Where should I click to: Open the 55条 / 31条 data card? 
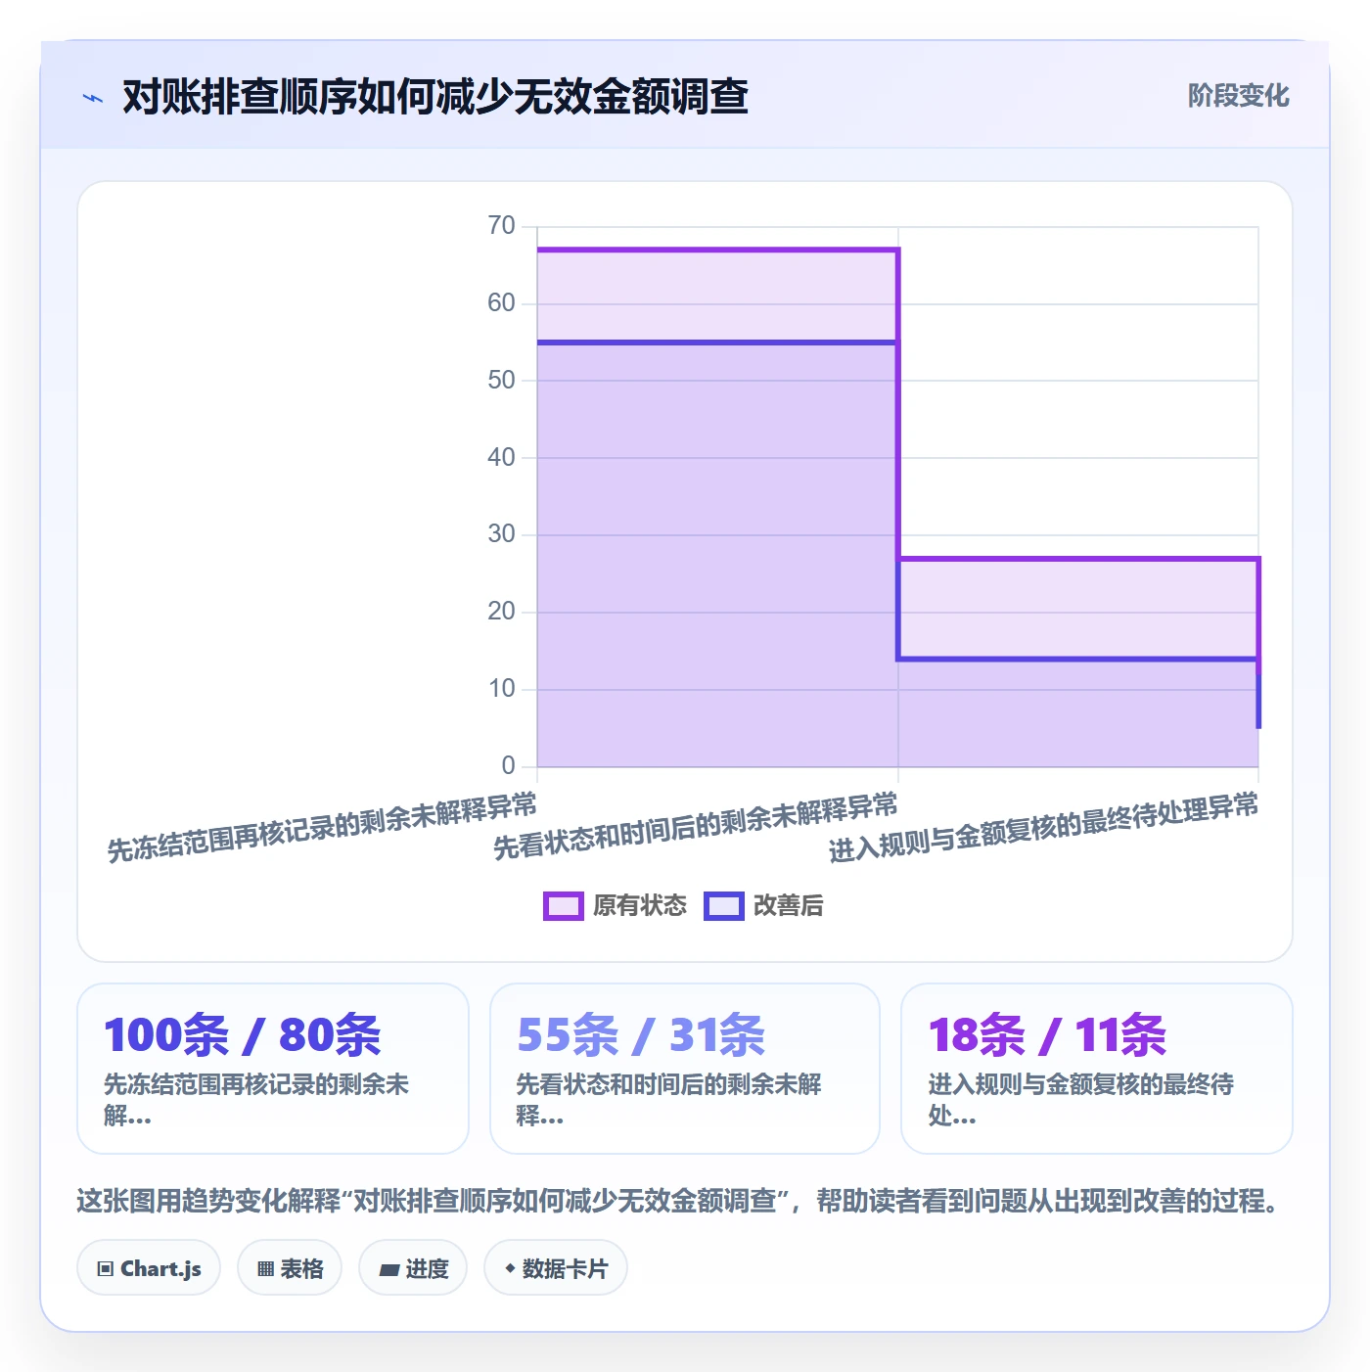(685, 1069)
